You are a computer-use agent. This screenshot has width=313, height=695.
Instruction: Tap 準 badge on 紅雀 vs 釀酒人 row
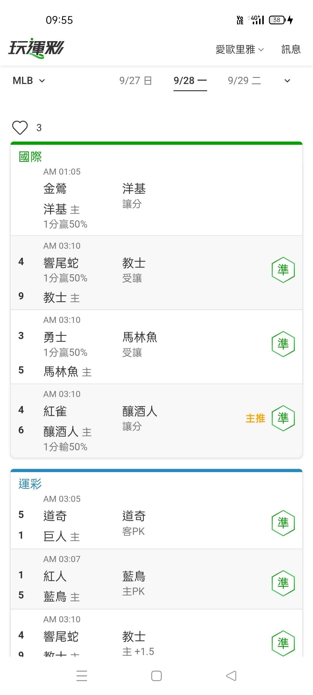point(283,418)
